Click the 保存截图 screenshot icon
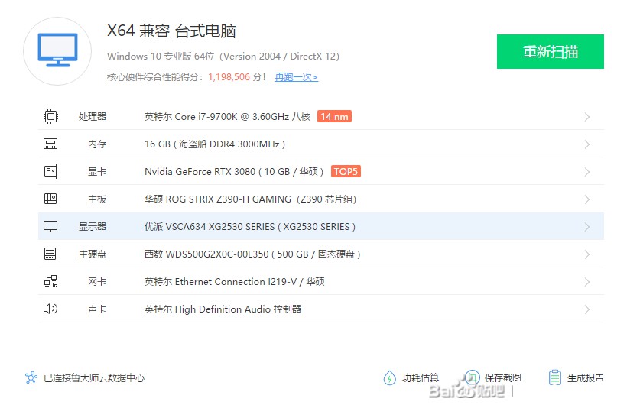 pos(473,377)
